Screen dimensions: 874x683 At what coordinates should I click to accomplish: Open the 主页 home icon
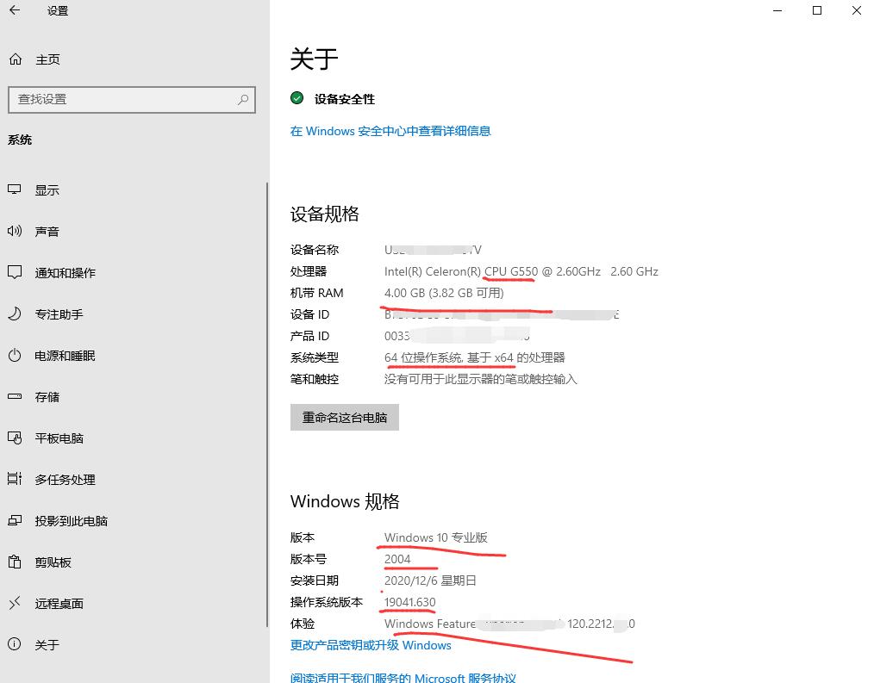(x=16, y=59)
